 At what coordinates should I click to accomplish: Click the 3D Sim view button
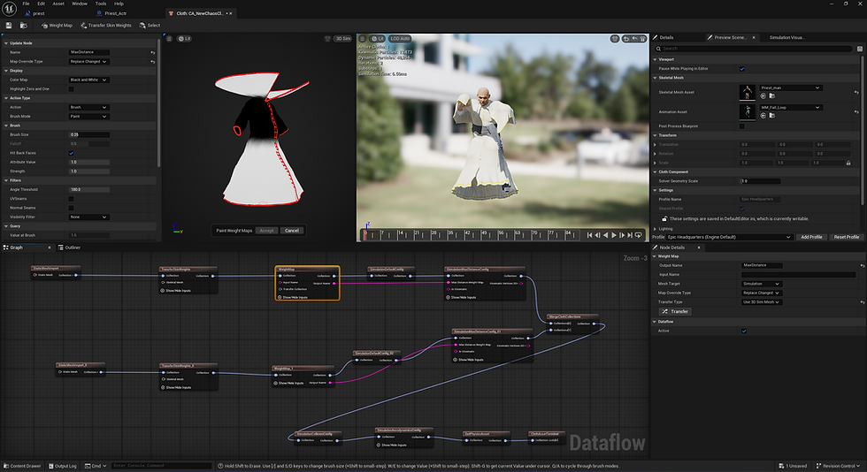(343, 39)
